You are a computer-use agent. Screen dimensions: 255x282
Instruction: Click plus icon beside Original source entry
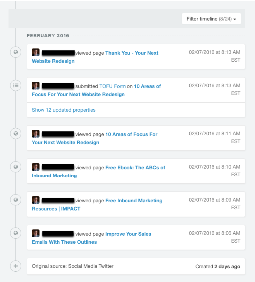click(16, 266)
